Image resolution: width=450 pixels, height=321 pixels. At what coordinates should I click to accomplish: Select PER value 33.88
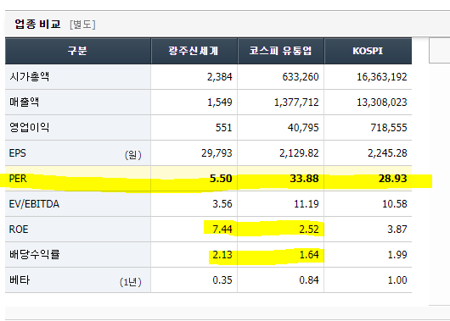[304, 179]
